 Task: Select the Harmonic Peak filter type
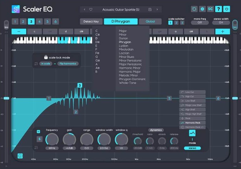point(192,123)
